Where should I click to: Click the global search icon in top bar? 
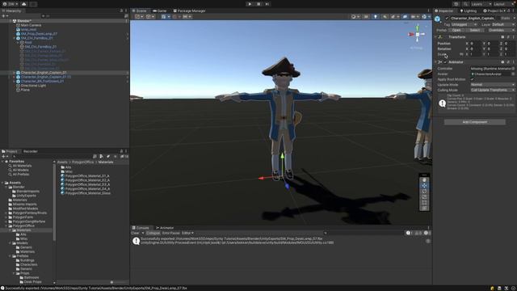[x=465, y=4]
